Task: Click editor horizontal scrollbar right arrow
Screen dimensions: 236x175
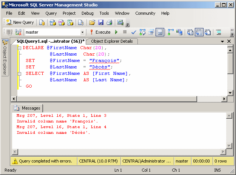Action: tap(224, 99)
